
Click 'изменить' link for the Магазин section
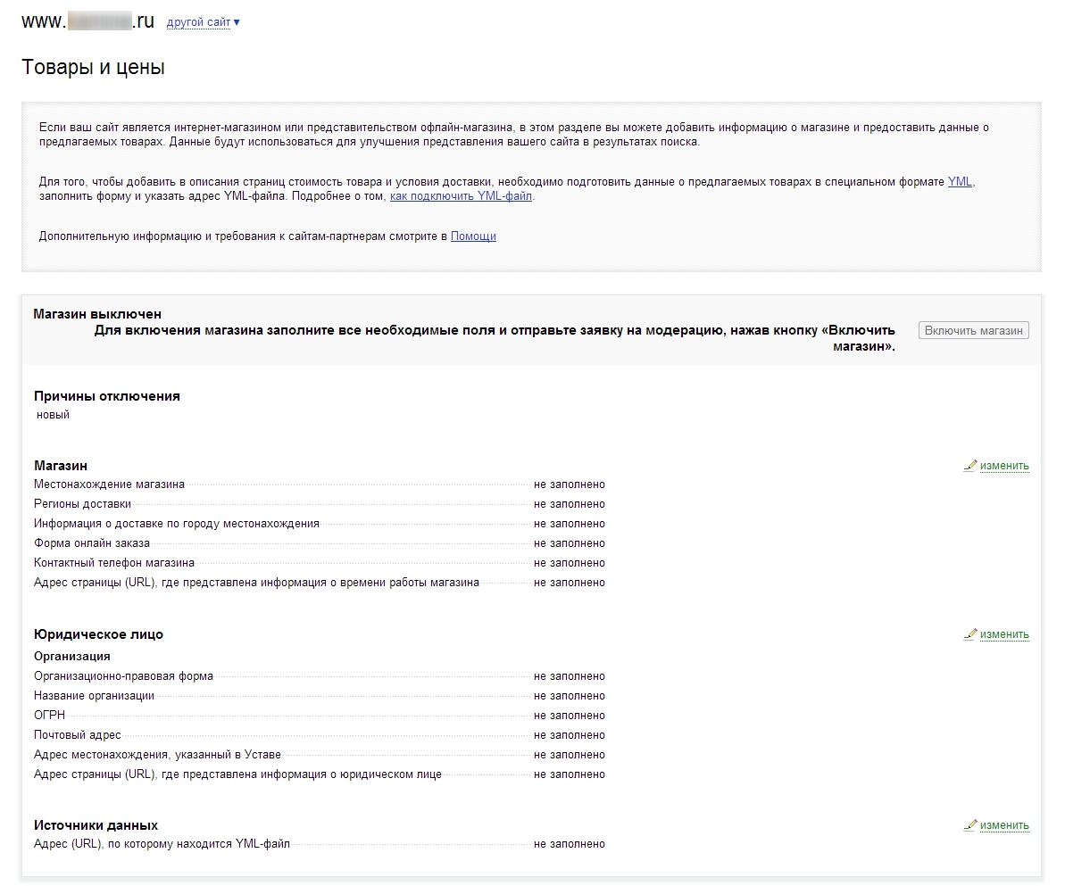click(x=1004, y=466)
